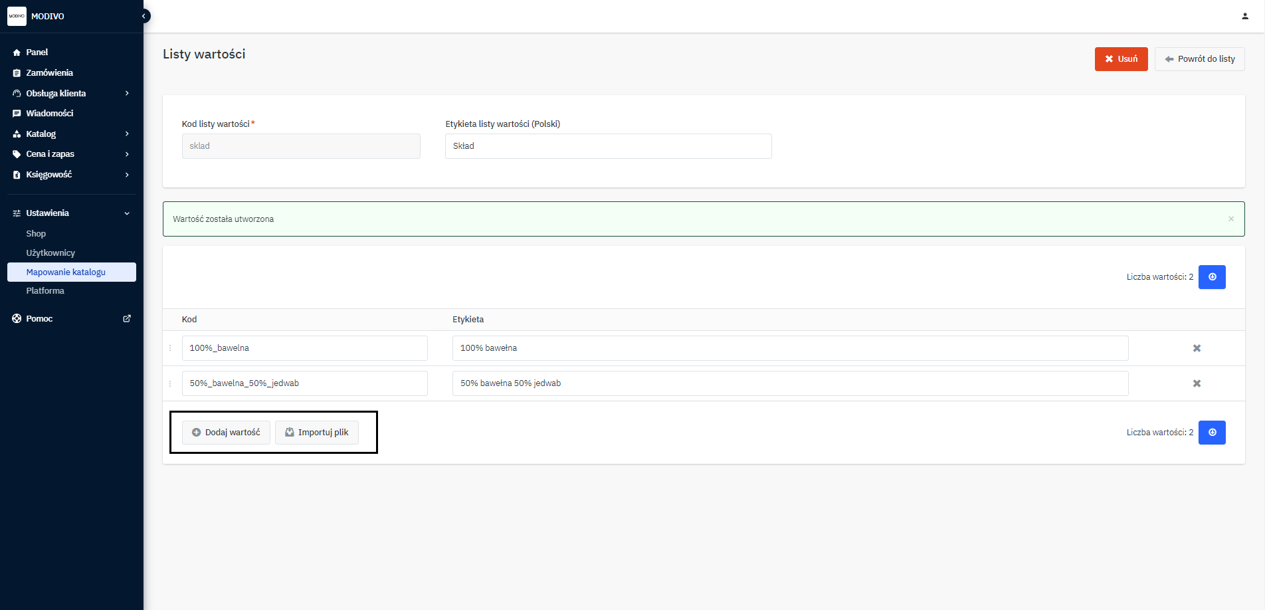This screenshot has width=1265, height=610.
Task: Click the Dodaj wartość button
Action: (x=226, y=433)
